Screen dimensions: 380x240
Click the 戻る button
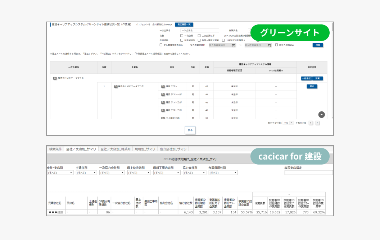[x=190, y=130]
